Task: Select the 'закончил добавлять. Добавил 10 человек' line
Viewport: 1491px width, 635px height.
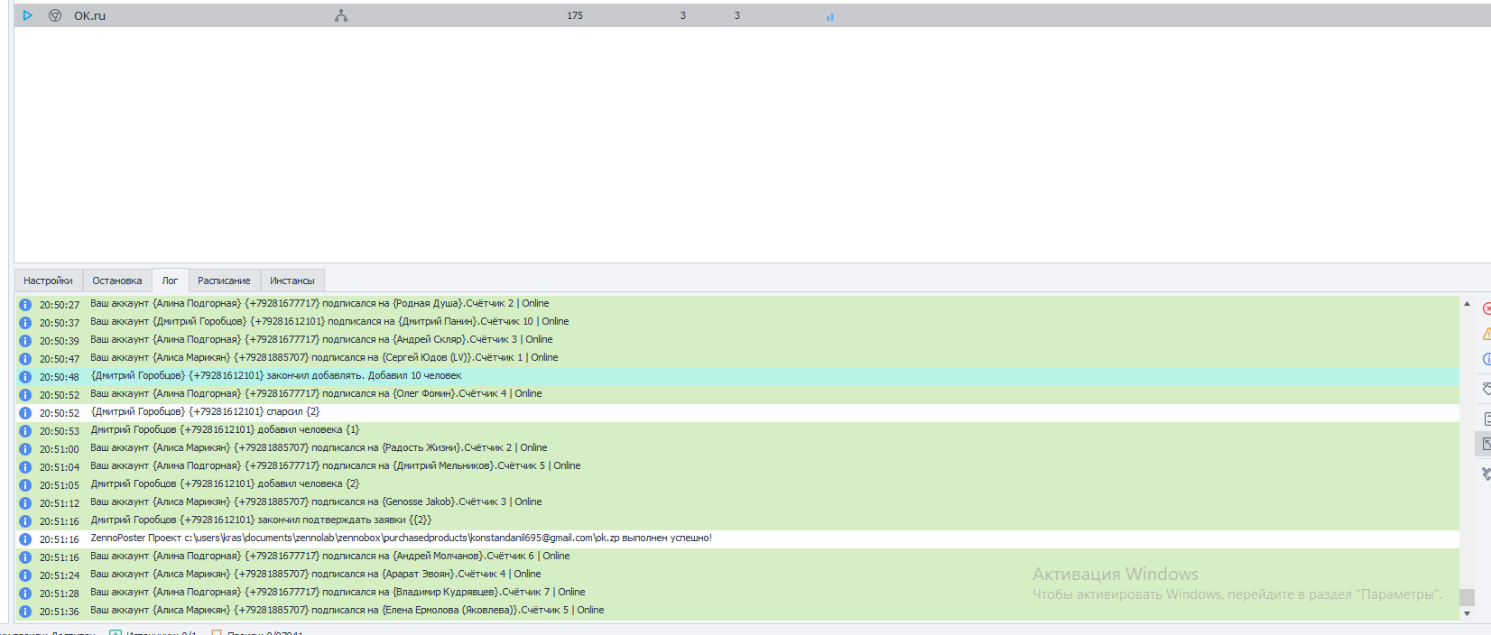Action: (x=737, y=376)
